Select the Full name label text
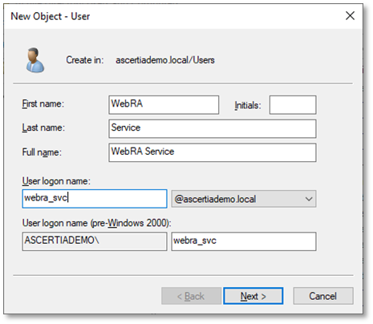This screenshot has height=324, width=373. pos(42,152)
